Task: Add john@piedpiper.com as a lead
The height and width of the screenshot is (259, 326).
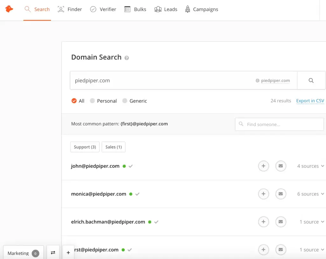Action: [263, 166]
